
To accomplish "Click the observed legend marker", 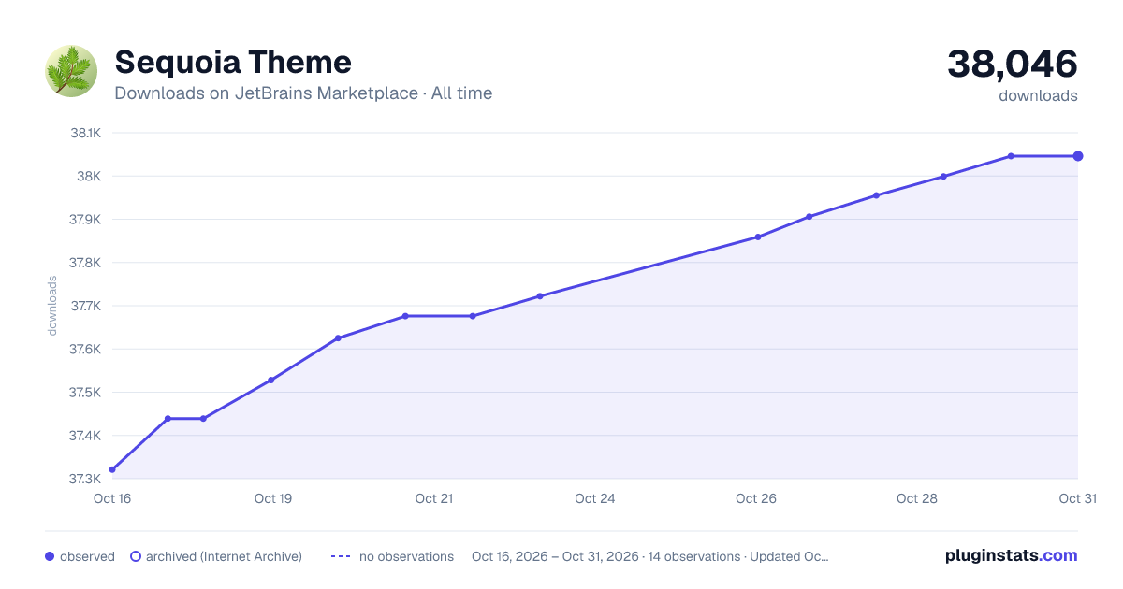I will 50,556.
